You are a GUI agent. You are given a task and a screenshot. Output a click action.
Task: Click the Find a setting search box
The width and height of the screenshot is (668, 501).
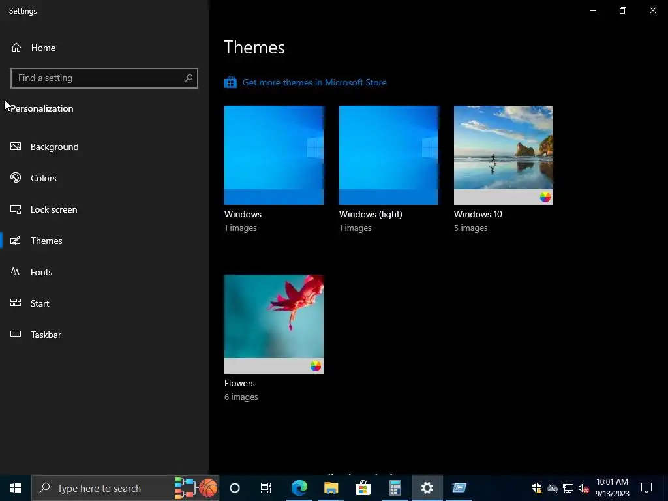(x=104, y=78)
